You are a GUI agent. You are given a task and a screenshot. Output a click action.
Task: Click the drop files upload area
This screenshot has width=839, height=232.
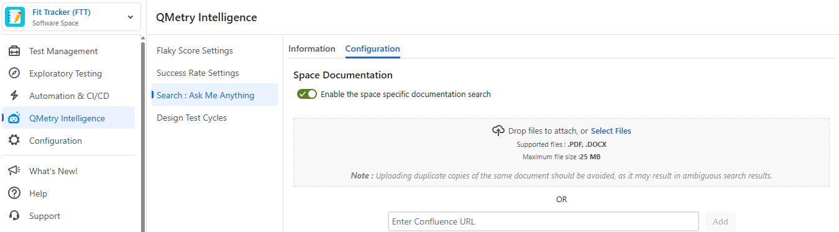pyautogui.click(x=561, y=152)
